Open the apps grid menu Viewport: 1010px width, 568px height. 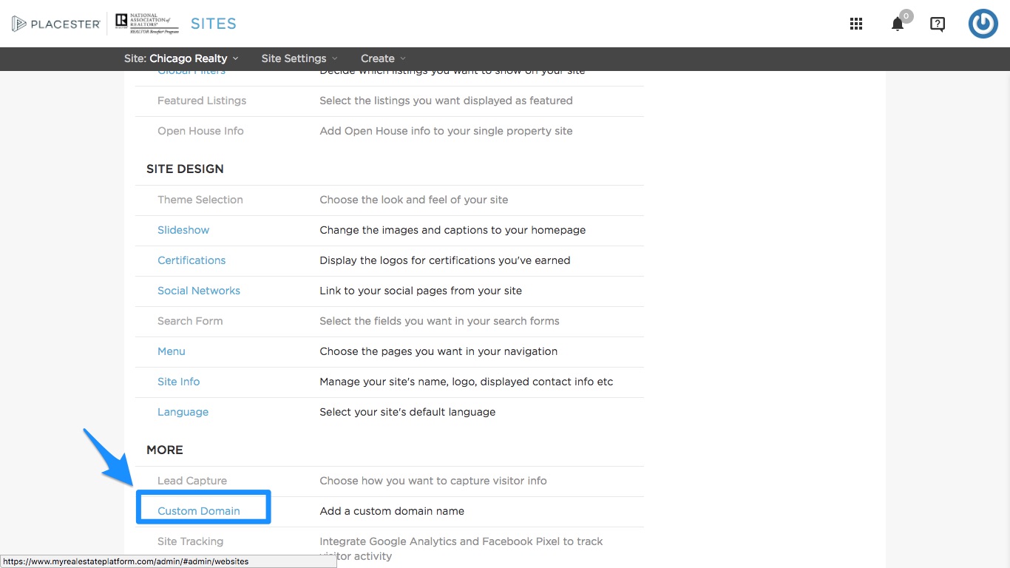click(856, 24)
